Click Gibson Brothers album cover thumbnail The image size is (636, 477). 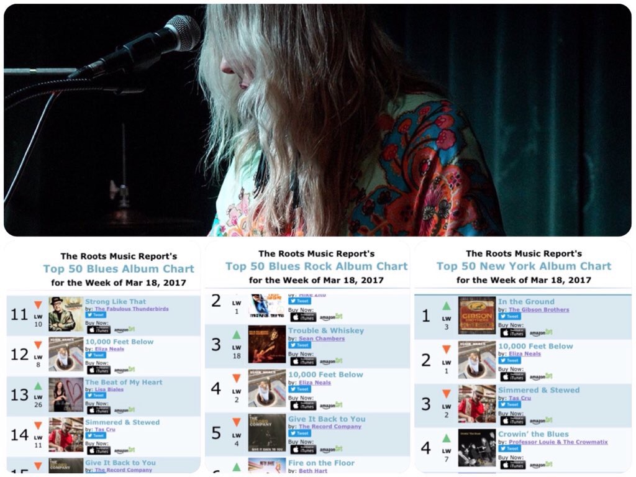tap(477, 316)
